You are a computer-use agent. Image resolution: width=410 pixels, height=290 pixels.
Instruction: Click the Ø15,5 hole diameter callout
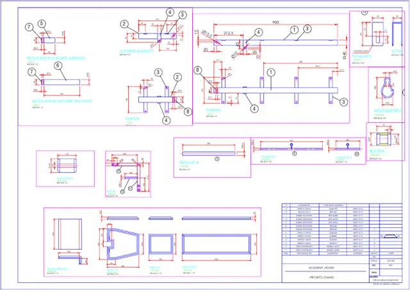[207, 33]
